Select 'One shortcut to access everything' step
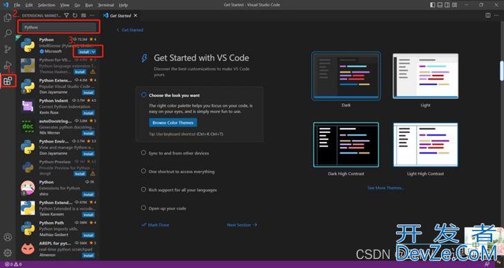 point(181,172)
